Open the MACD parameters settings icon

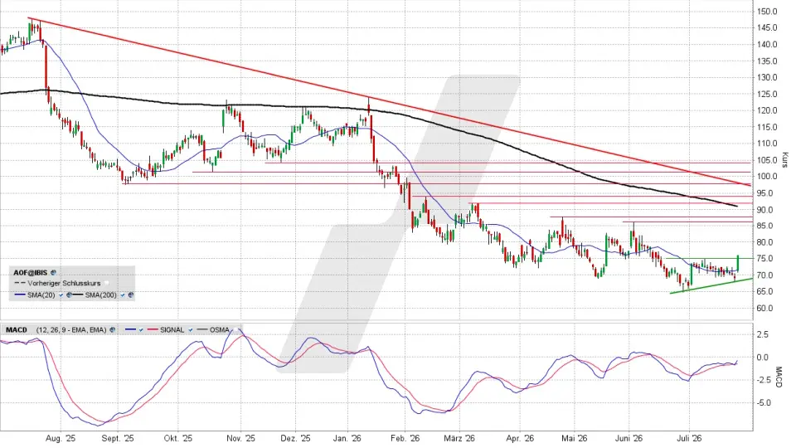click(112, 329)
